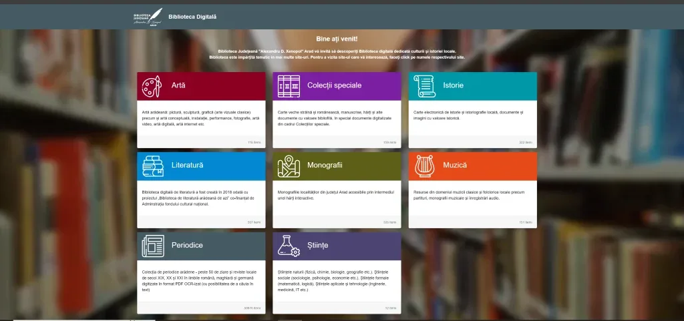The height and width of the screenshot is (321, 684).
Task: Click the Muzică description about partituri
Action: pos(469,195)
